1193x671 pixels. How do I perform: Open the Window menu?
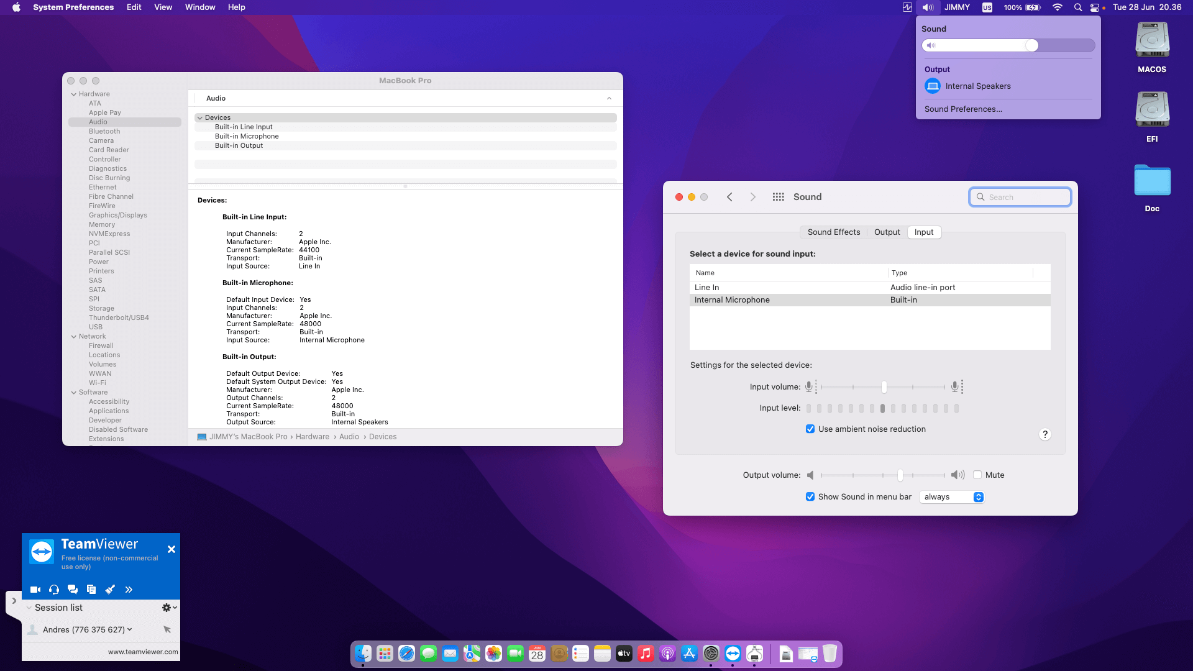tap(200, 7)
